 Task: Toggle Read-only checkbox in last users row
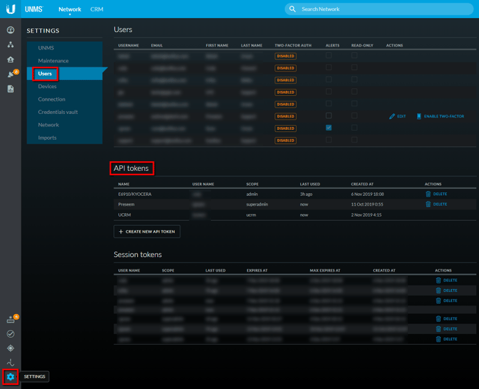point(354,140)
